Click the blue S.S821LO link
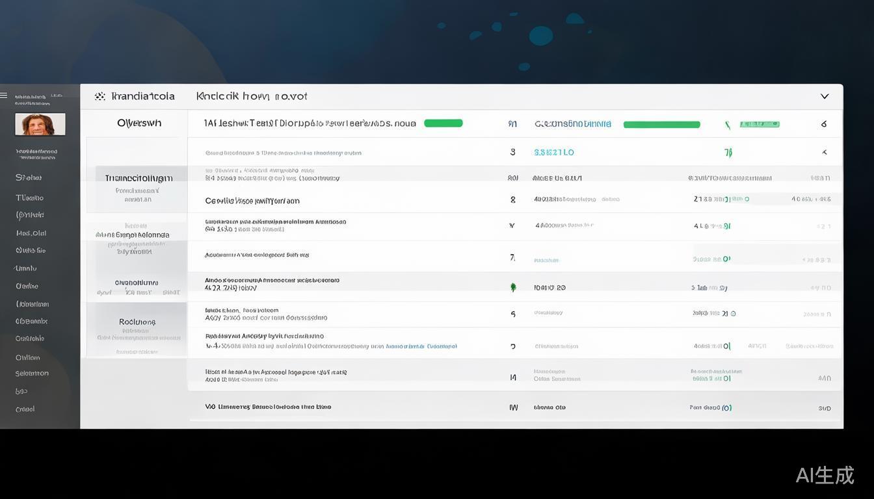Screen dimensions: 874x499 pos(553,153)
